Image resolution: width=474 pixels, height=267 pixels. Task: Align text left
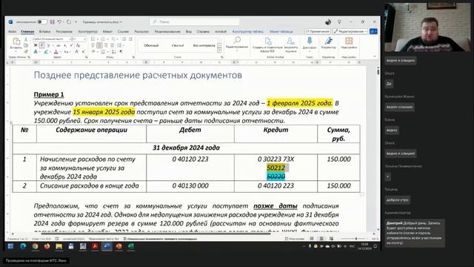point(93,45)
